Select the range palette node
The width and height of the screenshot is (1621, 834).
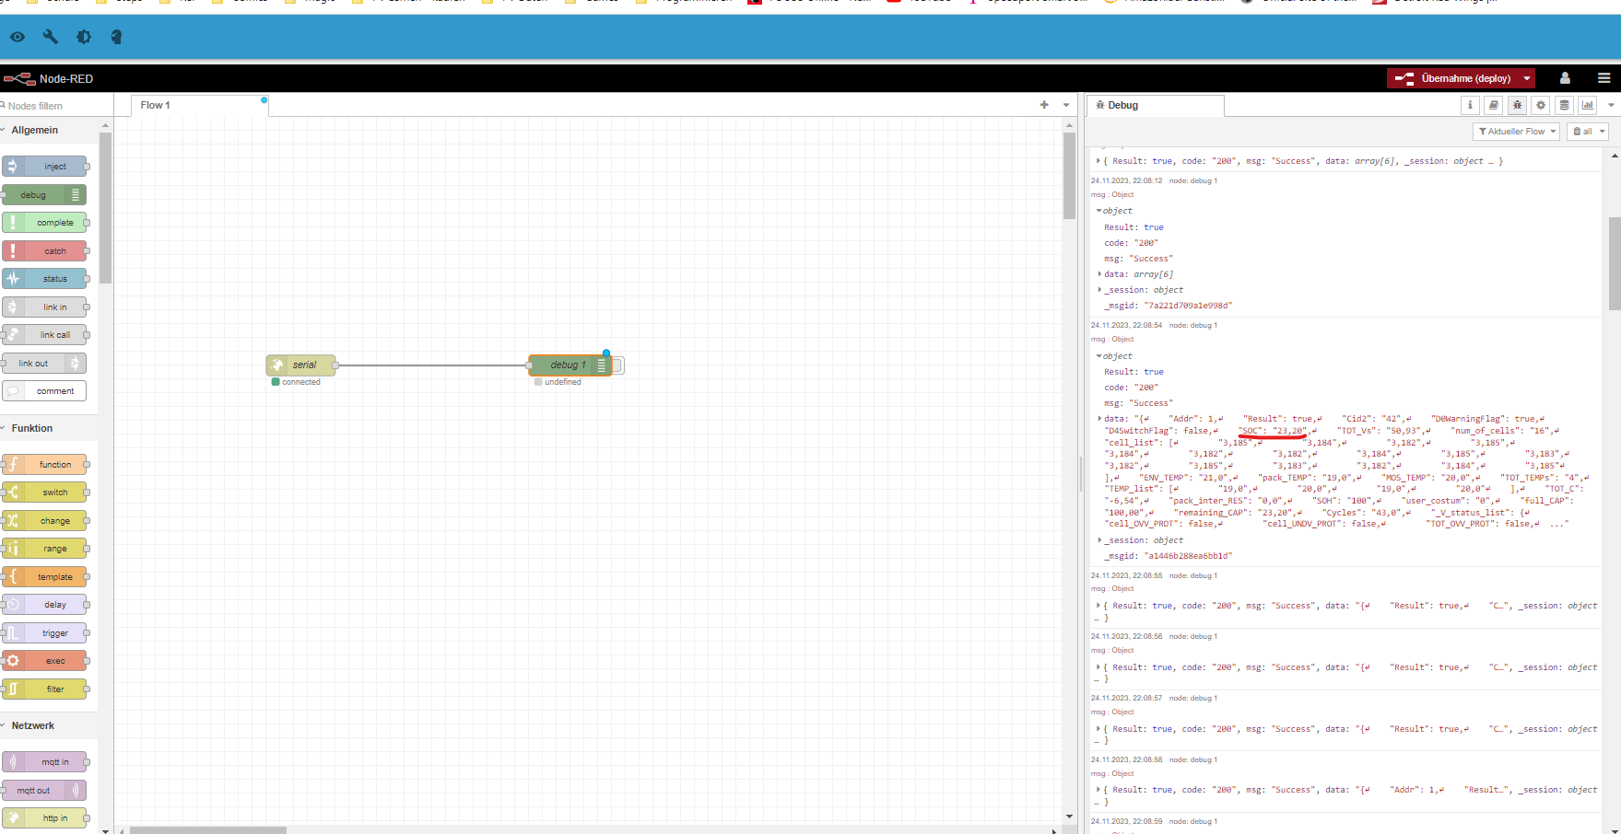coord(45,549)
